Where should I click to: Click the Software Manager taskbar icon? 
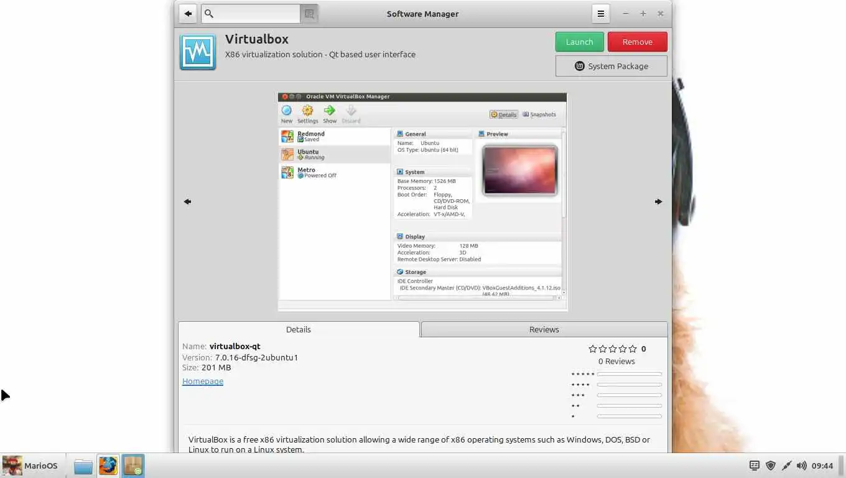coord(133,466)
